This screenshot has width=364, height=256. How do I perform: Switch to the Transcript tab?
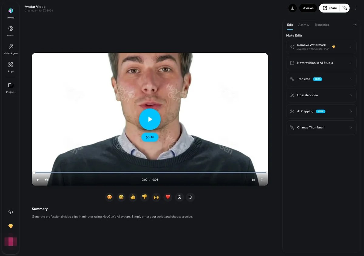[x=322, y=25]
